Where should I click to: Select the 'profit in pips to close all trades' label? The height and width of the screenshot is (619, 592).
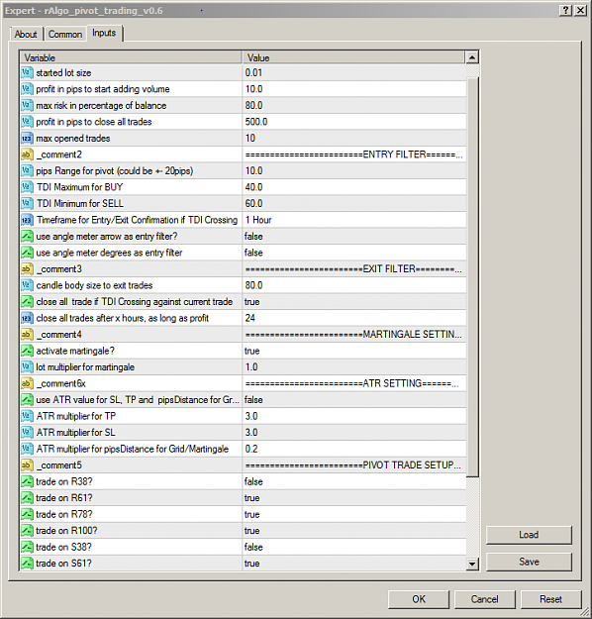[x=94, y=122]
